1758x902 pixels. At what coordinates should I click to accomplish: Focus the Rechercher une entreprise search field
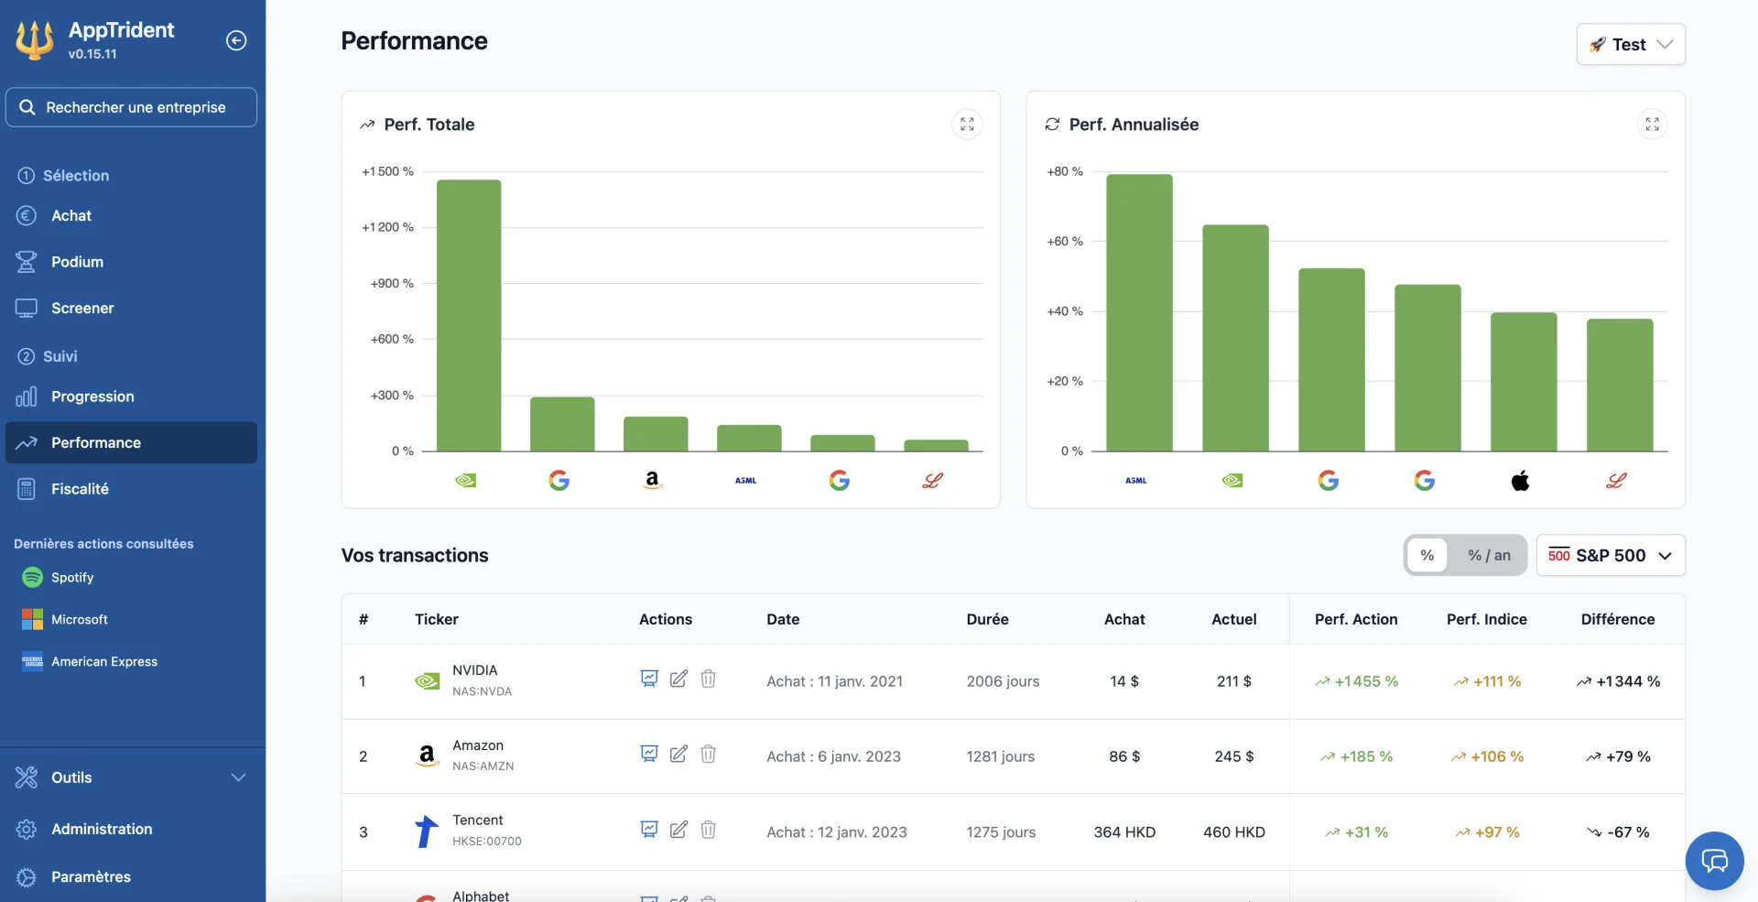pos(132,107)
